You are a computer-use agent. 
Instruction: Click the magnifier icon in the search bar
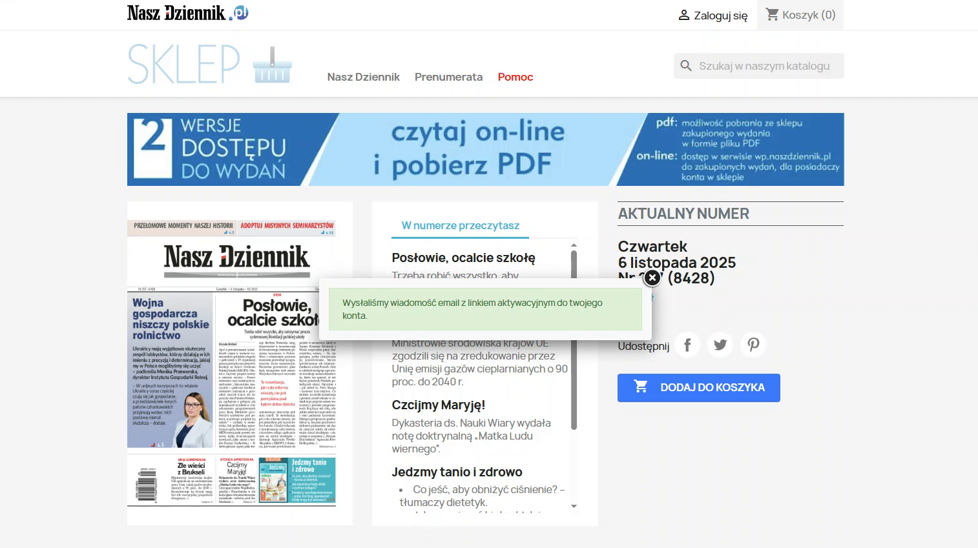point(686,65)
